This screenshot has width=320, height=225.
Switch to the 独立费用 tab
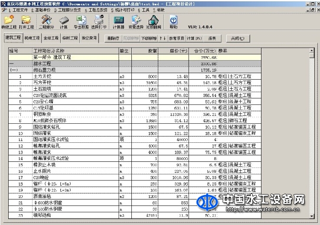(89, 38)
